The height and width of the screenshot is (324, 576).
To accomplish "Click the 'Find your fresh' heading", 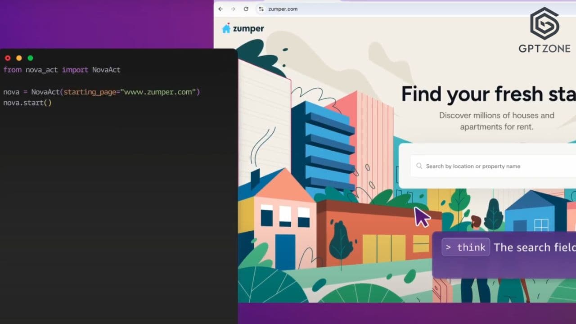I will [x=488, y=94].
